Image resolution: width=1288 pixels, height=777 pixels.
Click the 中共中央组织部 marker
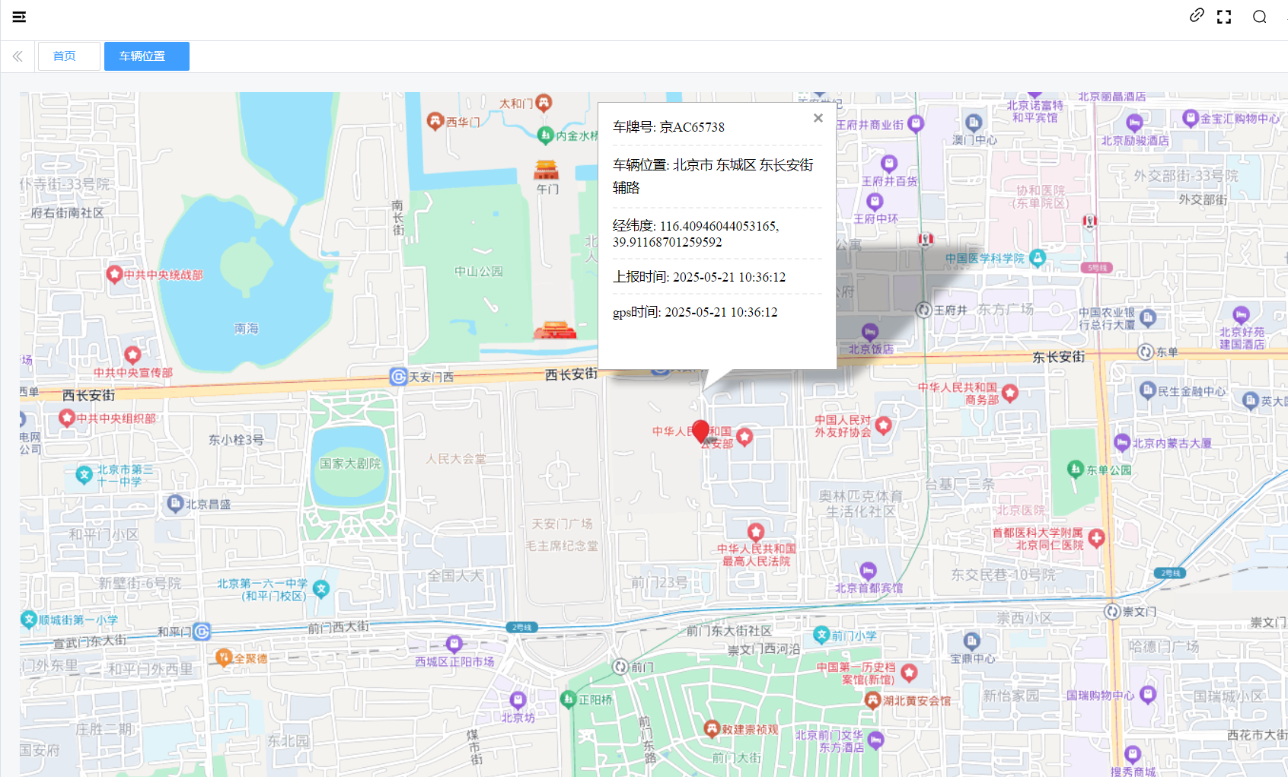[x=67, y=418]
